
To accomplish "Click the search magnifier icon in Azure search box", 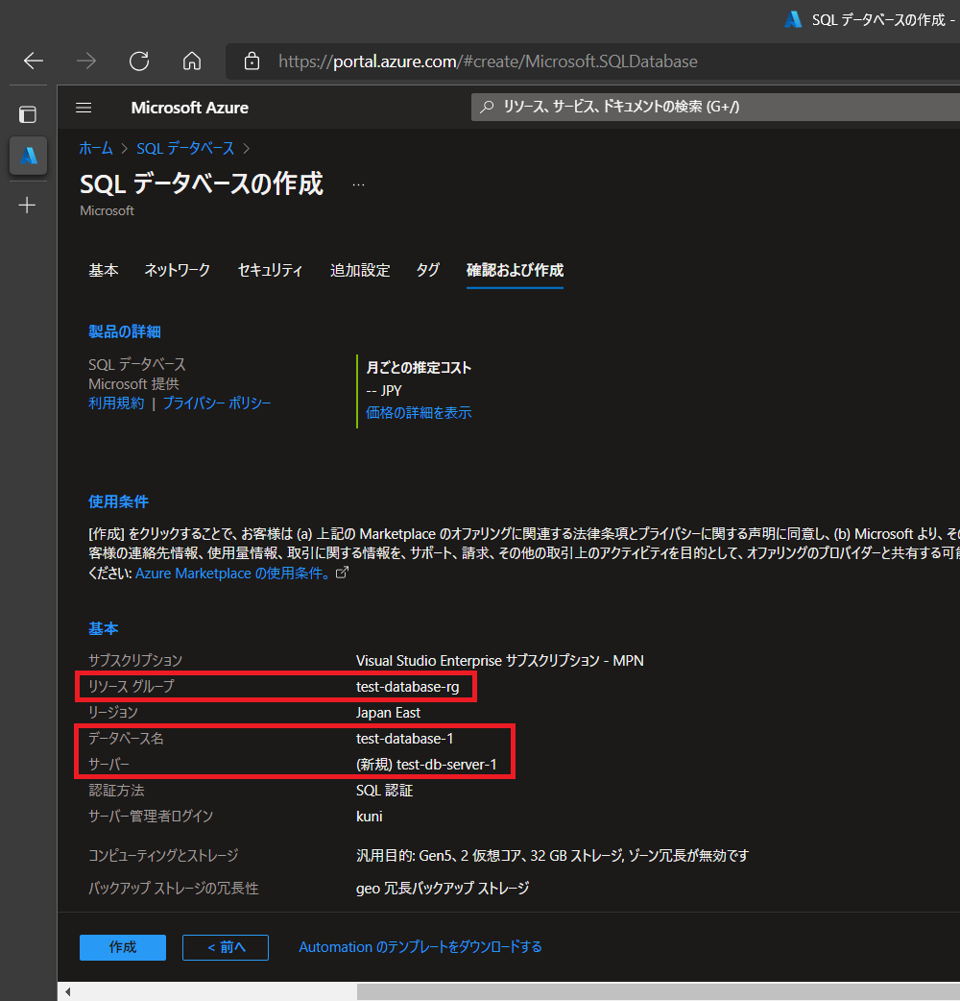I will click(488, 107).
